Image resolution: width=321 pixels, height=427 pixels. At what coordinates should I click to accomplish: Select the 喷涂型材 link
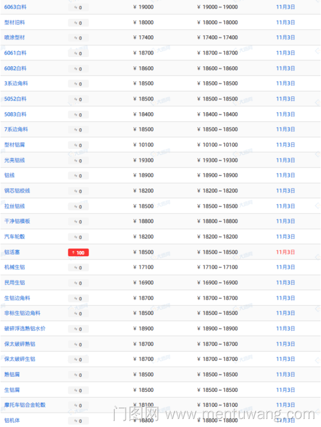pos(14,37)
